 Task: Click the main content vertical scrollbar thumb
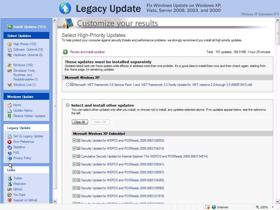tap(278, 33)
